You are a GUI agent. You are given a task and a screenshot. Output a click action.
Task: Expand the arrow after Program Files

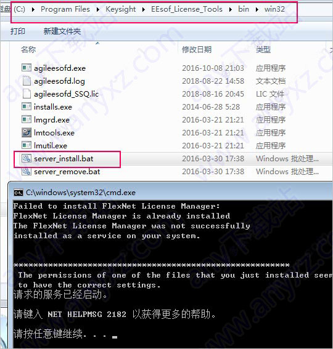(x=98, y=9)
